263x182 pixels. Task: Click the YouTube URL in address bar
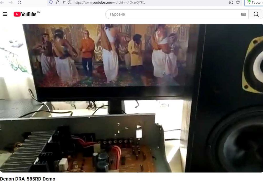109,3
